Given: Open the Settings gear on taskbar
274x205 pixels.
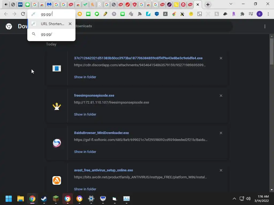Looking at the screenshot, I should click(x=91, y=199).
